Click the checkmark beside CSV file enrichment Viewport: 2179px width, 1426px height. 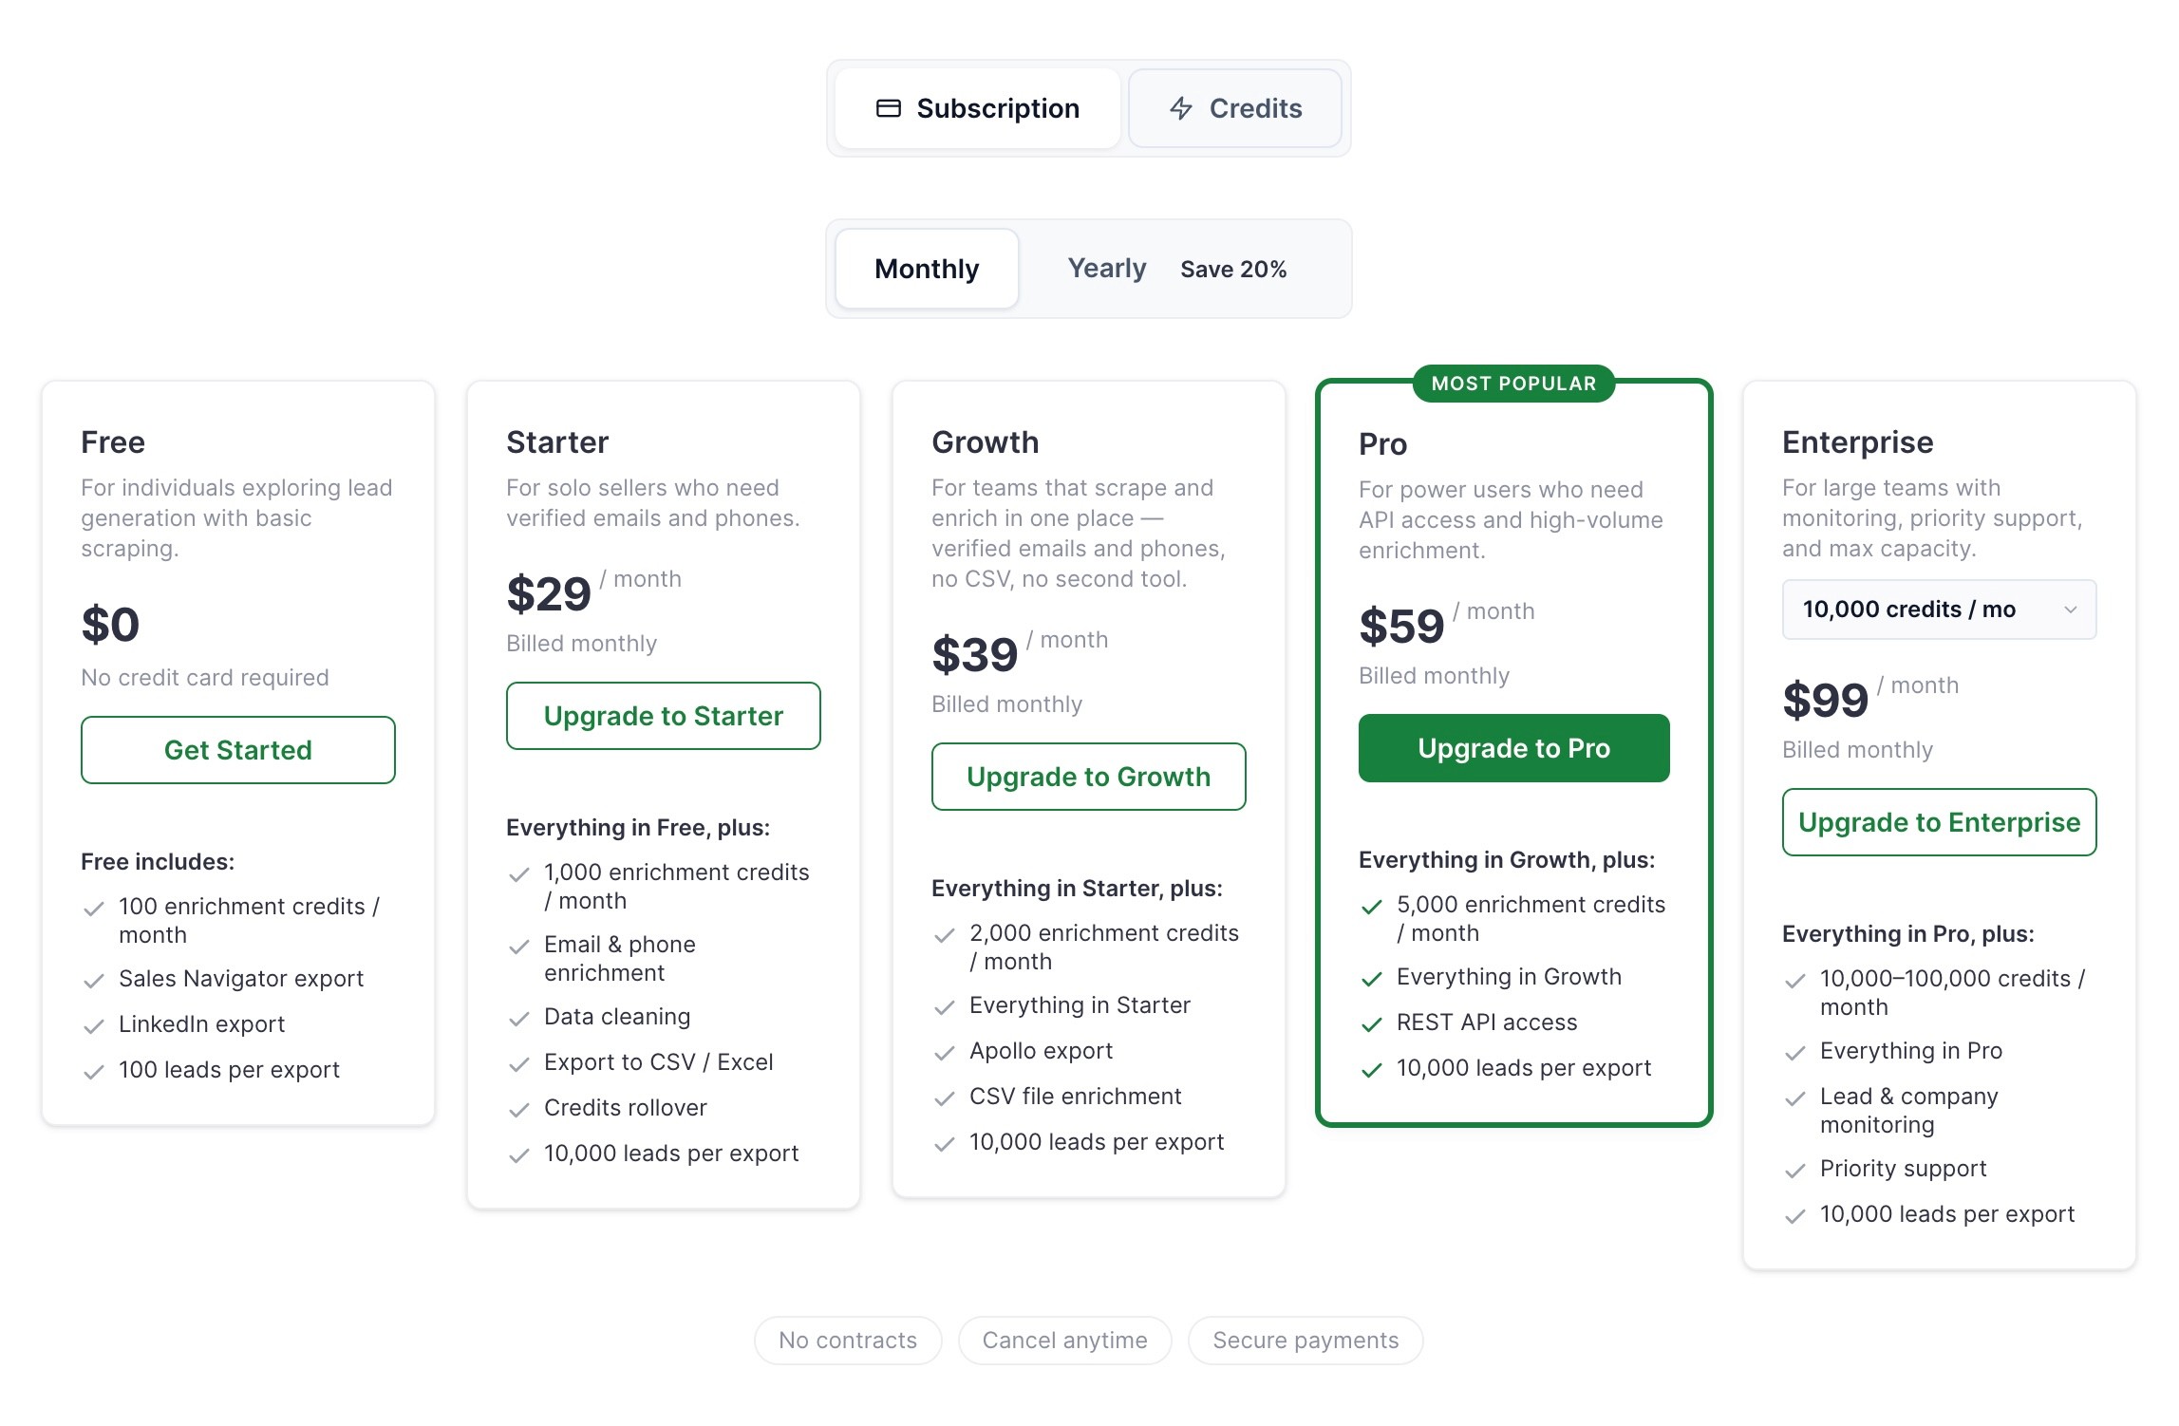[x=945, y=1098]
